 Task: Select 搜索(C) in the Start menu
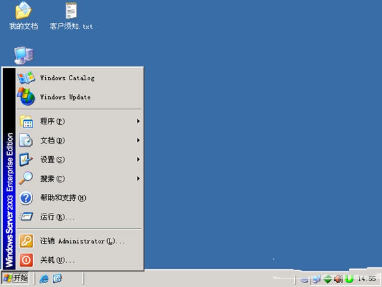tap(80, 179)
